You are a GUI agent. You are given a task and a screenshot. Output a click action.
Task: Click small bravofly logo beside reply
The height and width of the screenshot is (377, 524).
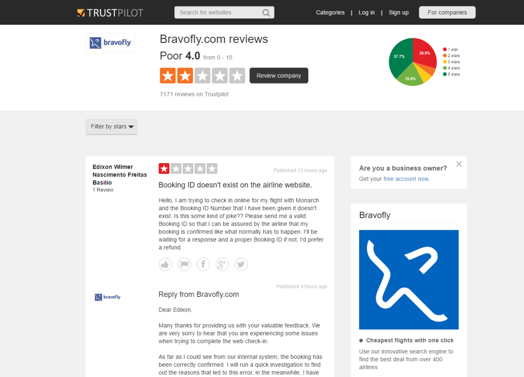coord(108,297)
